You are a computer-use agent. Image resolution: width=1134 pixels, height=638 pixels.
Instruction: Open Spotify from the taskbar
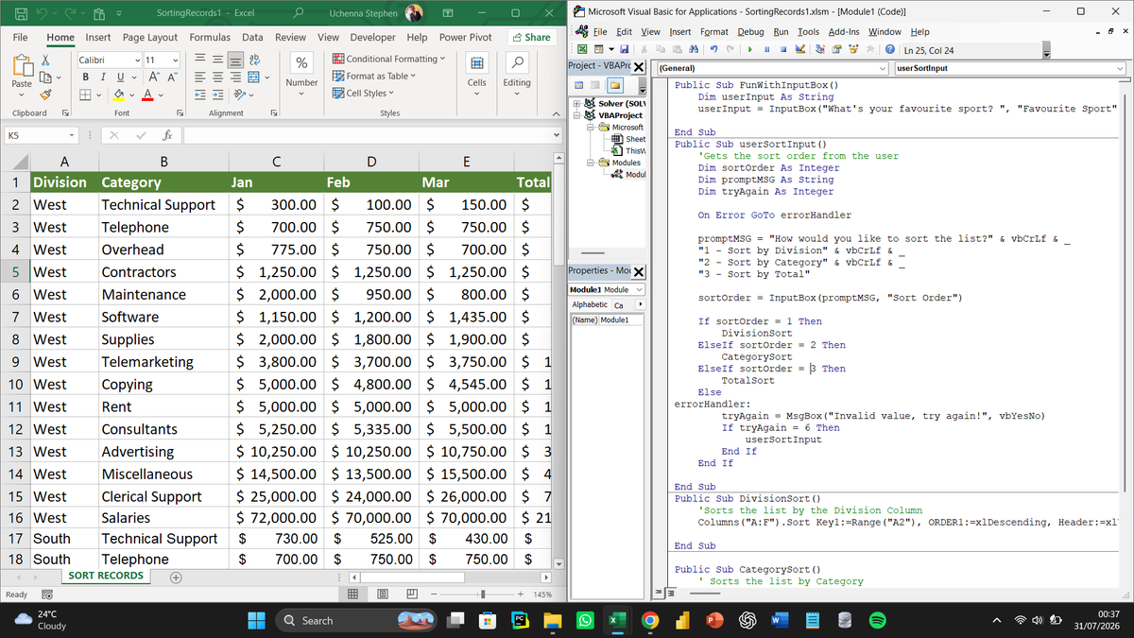pos(876,620)
